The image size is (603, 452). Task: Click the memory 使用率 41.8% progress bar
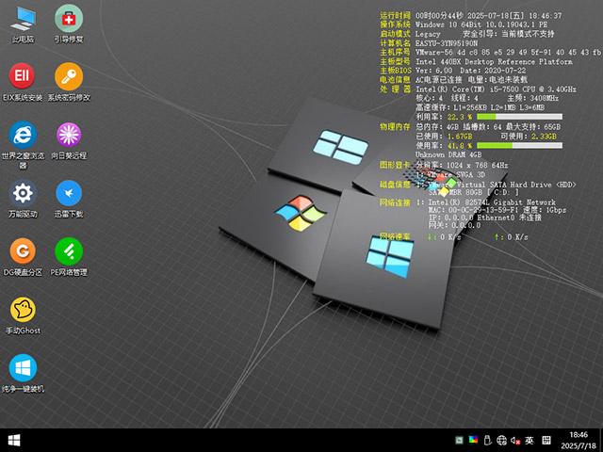click(x=519, y=145)
